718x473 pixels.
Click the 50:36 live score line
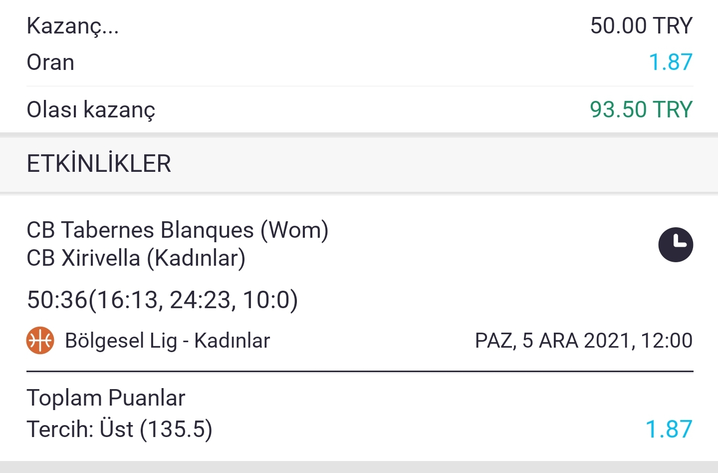[x=163, y=300]
